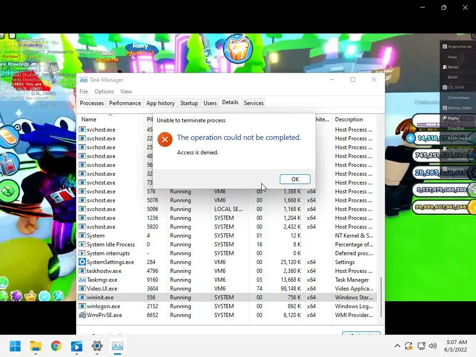Image resolution: width=476 pixels, height=357 pixels.
Task: Select the wininit.exe process icon
Action: [x=82, y=297]
